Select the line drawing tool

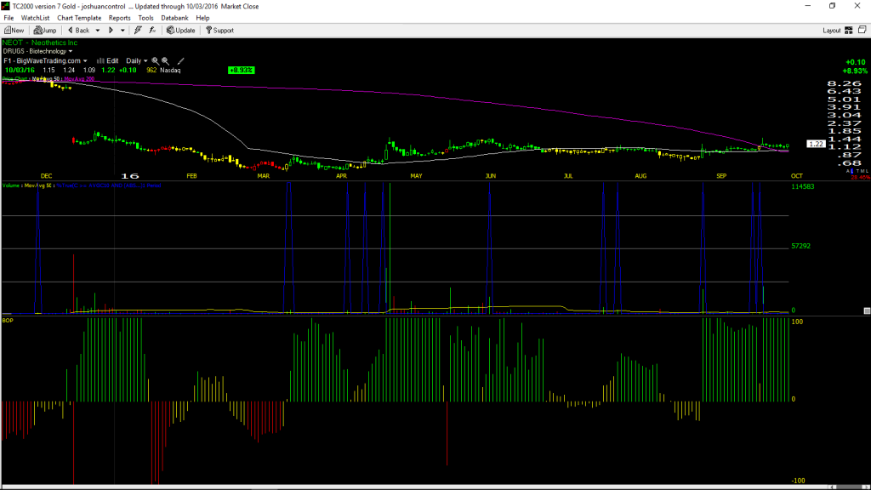point(180,60)
